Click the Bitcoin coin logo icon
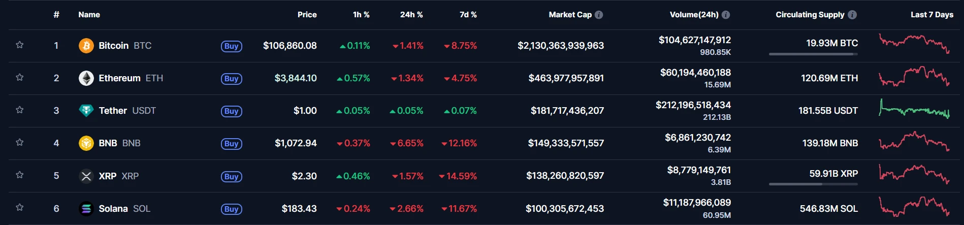The image size is (964, 225). coord(86,46)
